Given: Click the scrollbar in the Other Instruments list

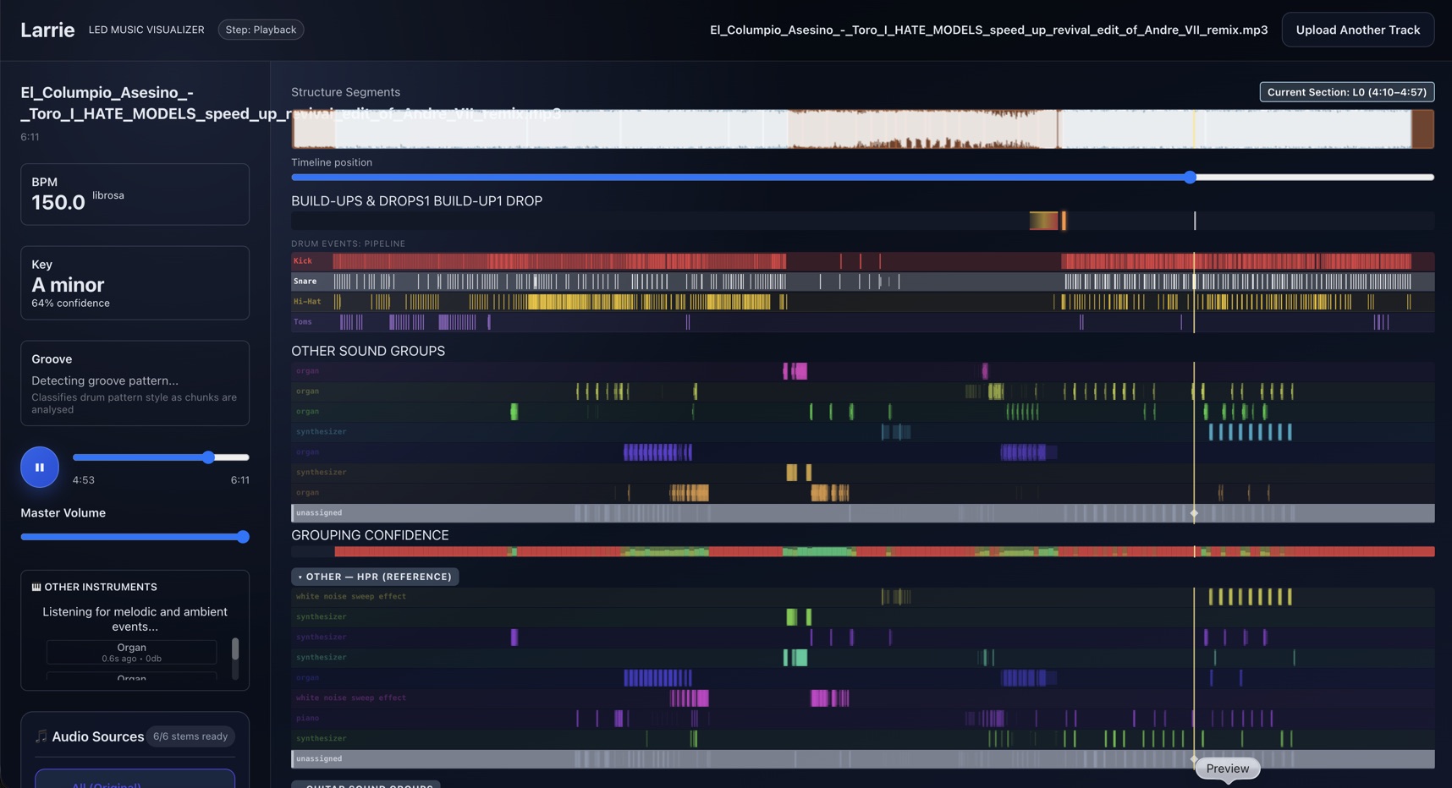Looking at the screenshot, I should [x=235, y=649].
